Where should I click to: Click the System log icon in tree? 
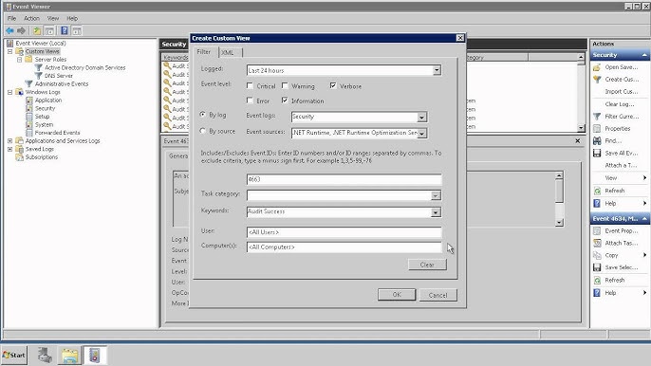pos(29,124)
